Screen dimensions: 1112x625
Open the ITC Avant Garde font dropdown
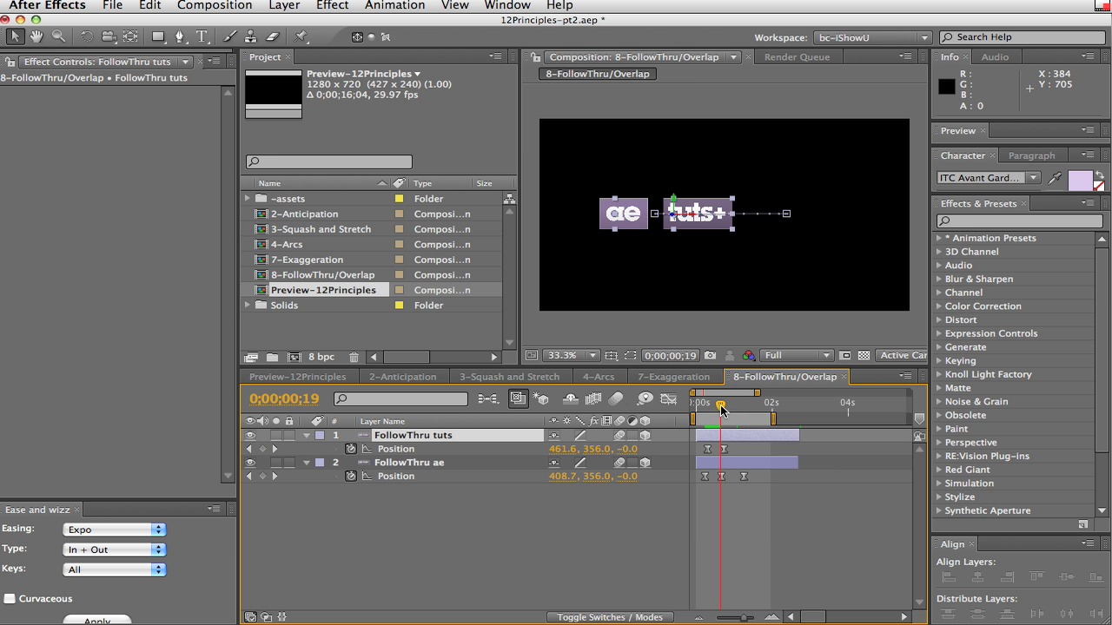(989, 178)
